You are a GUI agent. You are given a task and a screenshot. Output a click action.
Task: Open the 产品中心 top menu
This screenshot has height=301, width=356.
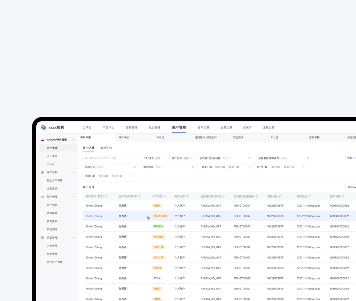pos(109,128)
